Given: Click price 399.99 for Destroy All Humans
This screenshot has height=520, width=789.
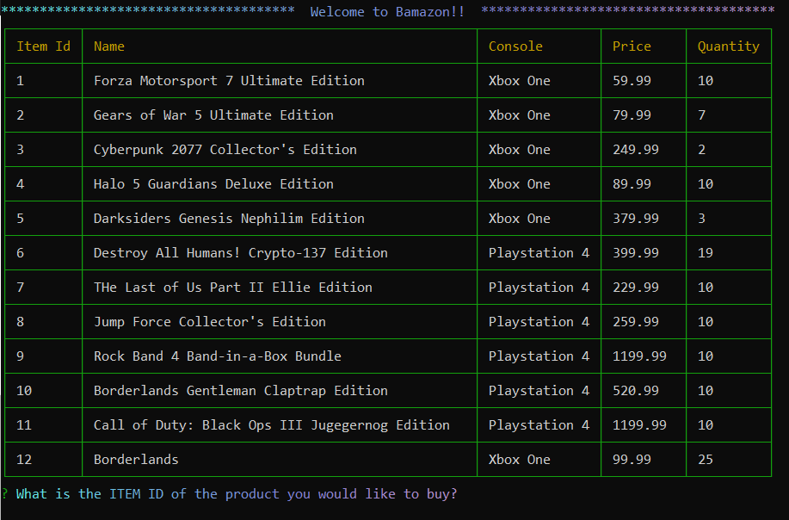Looking at the screenshot, I should (x=636, y=253).
